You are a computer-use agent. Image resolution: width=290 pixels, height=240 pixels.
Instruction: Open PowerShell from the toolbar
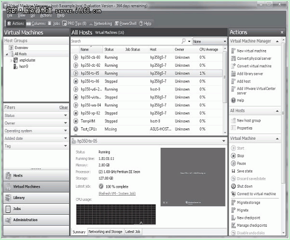coord(125,24)
